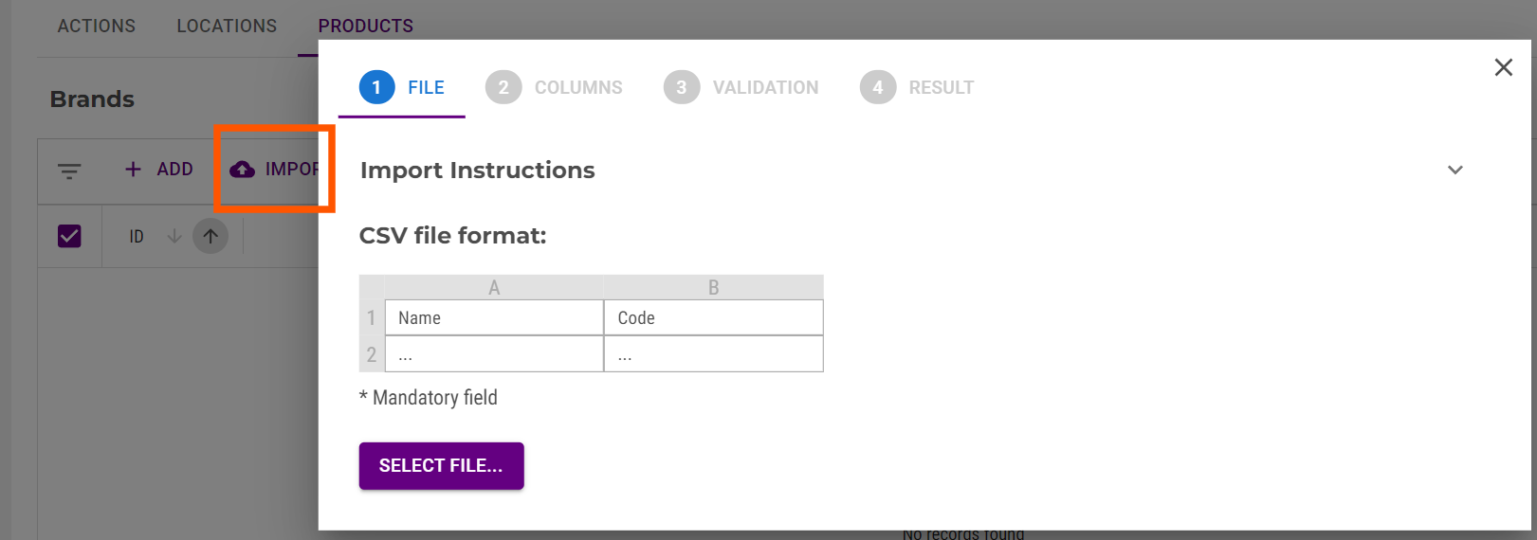This screenshot has width=1537, height=540.
Task: Click the Import Instructions heading
Action: click(477, 171)
